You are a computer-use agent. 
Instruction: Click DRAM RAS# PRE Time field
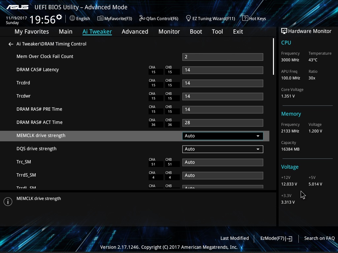point(223,109)
